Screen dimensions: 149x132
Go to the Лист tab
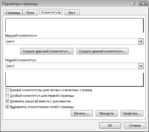coord(72,13)
